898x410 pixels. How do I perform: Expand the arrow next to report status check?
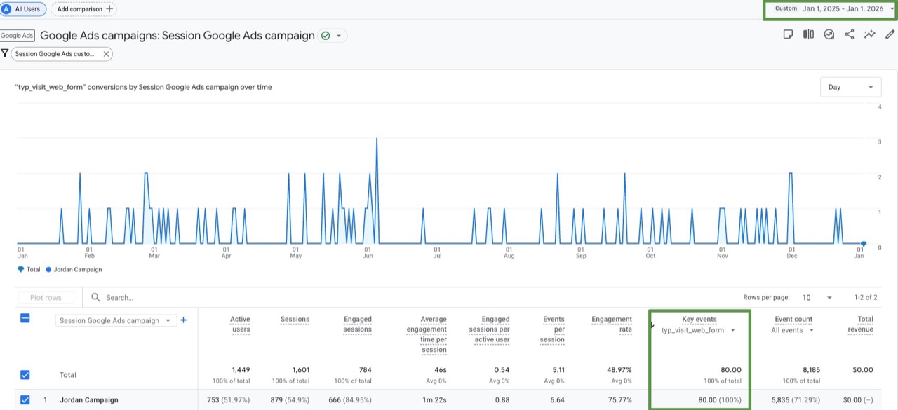[x=339, y=36]
